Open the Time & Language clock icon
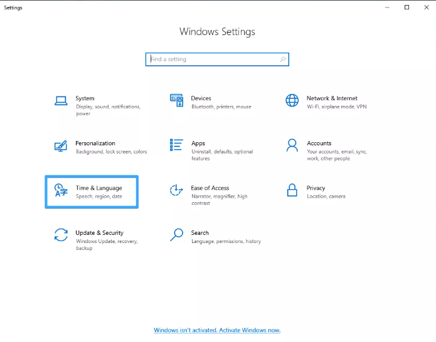 pos(61,190)
